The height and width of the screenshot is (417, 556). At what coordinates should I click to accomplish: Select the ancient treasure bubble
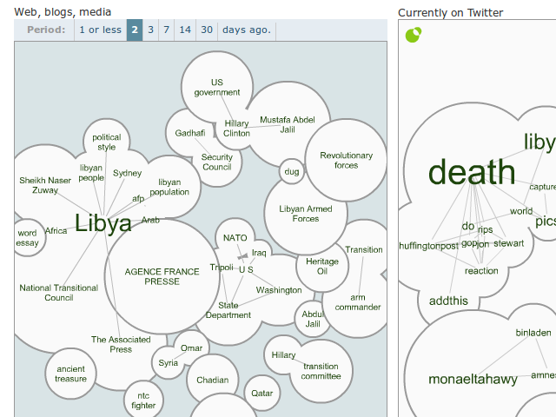pyautogui.click(x=71, y=374)
